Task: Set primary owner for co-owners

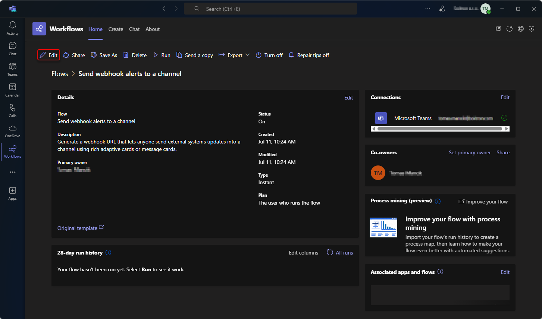Action: point(470,152)
